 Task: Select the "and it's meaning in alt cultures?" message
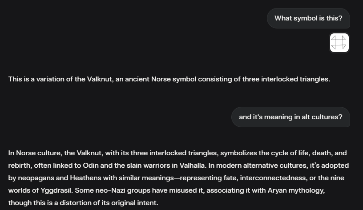290,117
